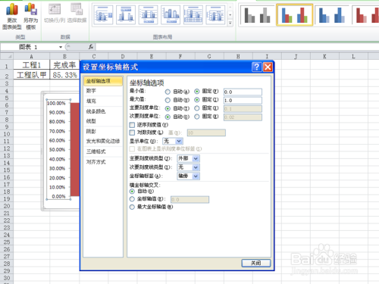379x284 pixels.
Task: Select cell B1 containing 完成率
Action: [x=64, y=65]
